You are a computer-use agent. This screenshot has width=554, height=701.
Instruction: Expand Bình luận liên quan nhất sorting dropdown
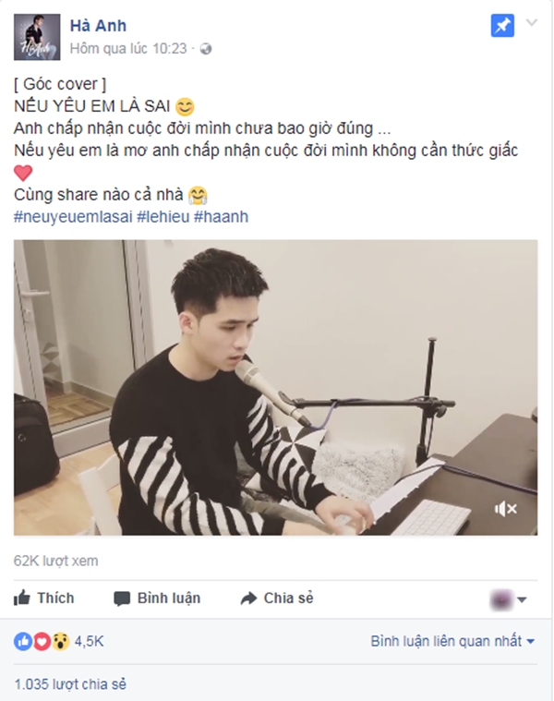point(452,641)
